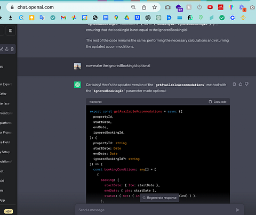Open the red Adobe Acrobat extension

pyautogui.click(x=221, y=7)
